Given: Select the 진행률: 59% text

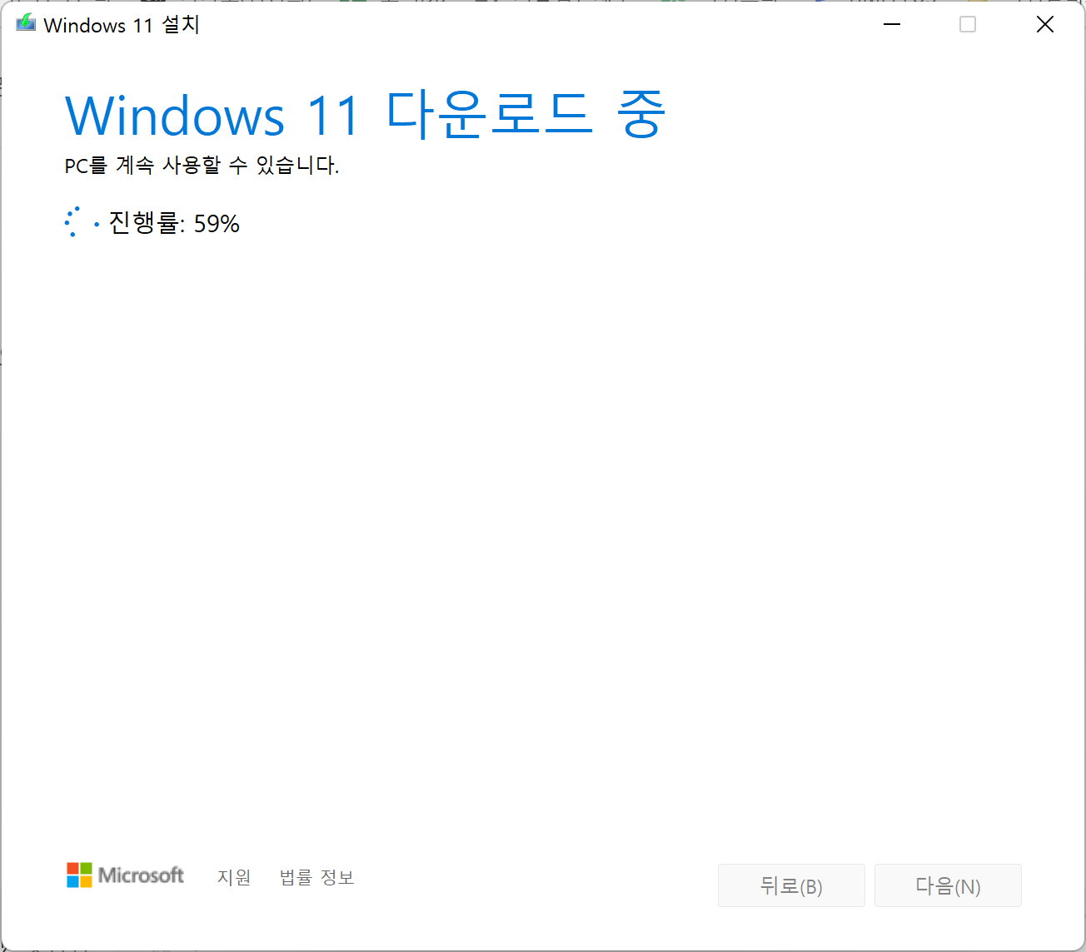Looking at the screenshot, I should click(x=174, y=223).
